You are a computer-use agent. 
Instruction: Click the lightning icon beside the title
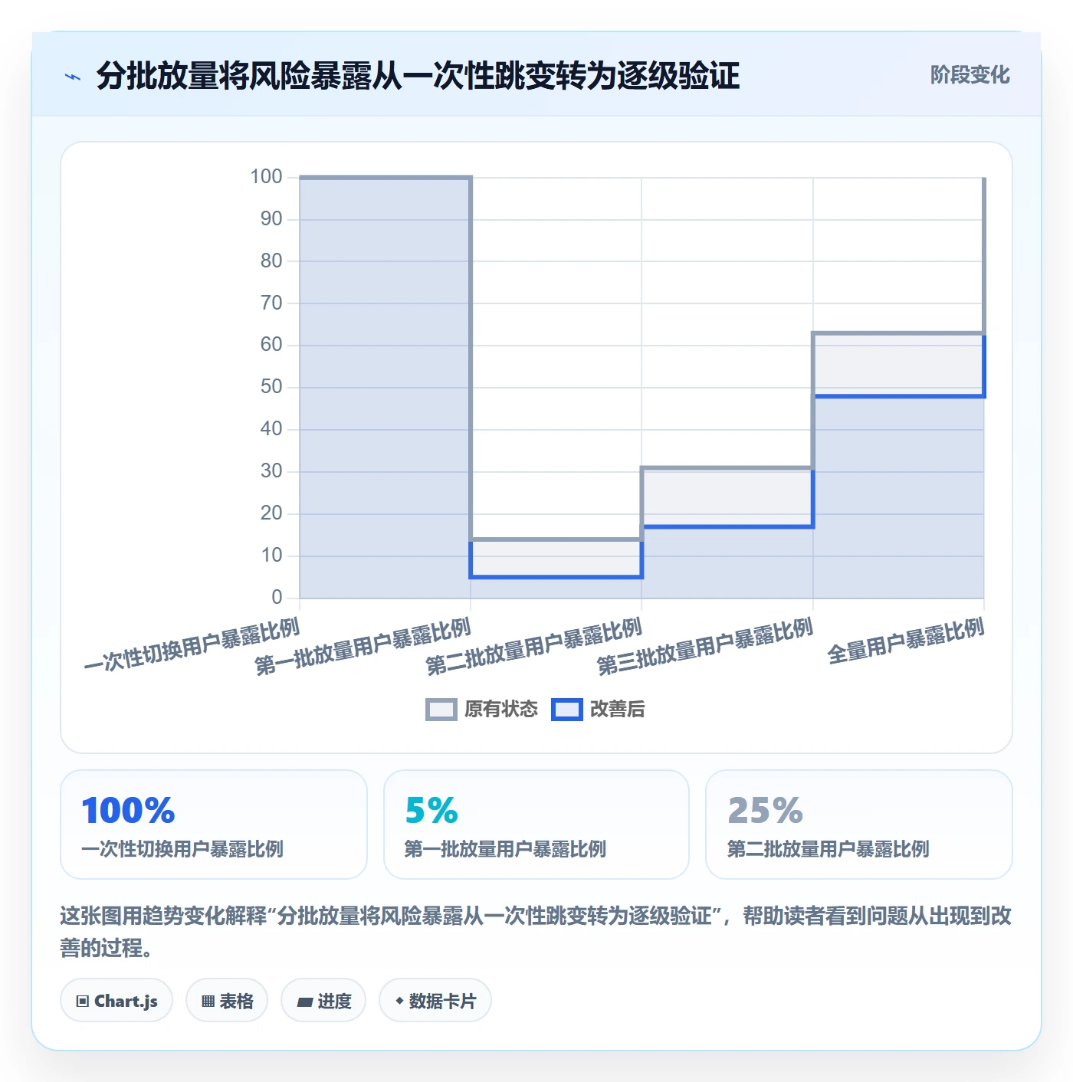coord(73,77)
